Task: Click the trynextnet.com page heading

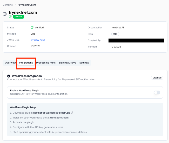Action: (x=23, y=12)
